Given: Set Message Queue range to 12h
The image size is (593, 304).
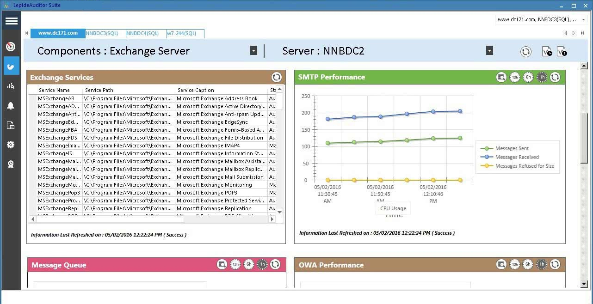Looking at the screenshot, I should 235,265.
